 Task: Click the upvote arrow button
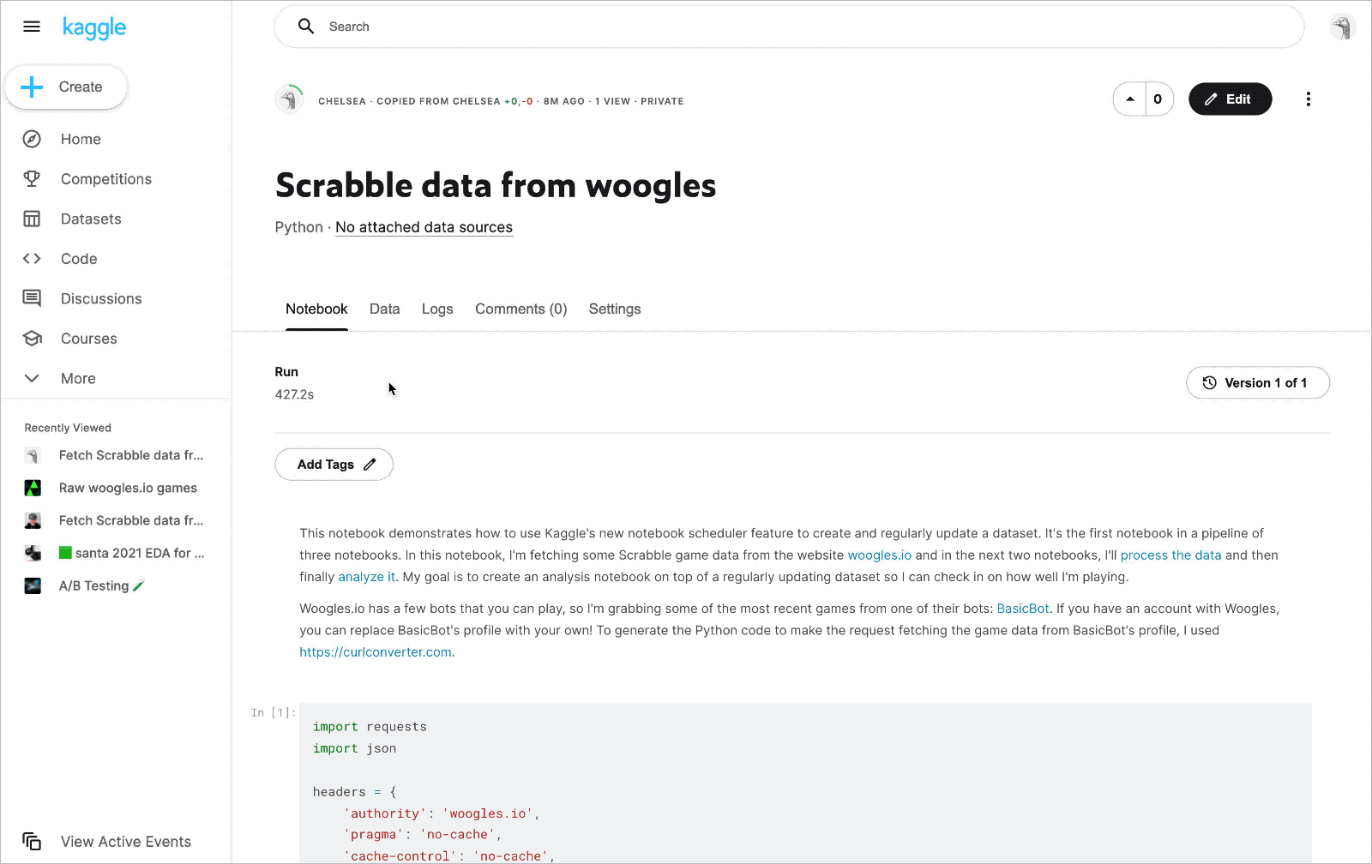[1130, 99]
